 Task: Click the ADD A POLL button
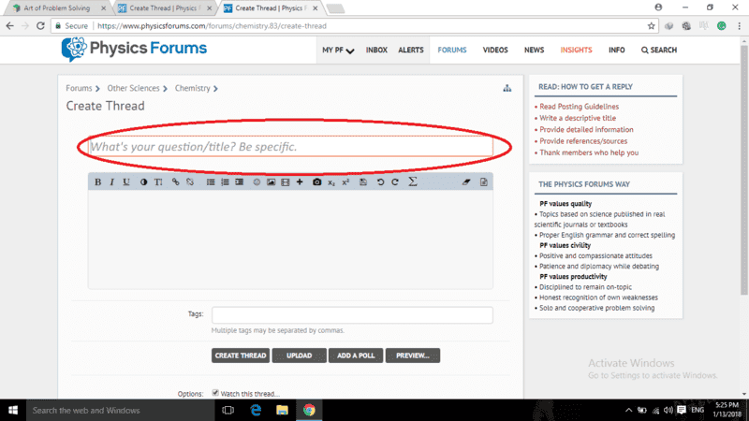(356, 356)
